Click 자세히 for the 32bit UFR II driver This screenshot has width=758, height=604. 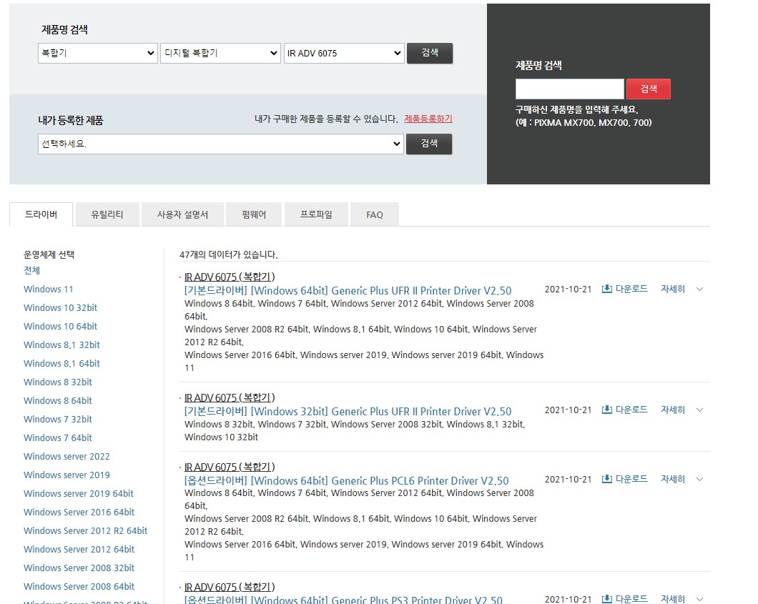(673, 410)
